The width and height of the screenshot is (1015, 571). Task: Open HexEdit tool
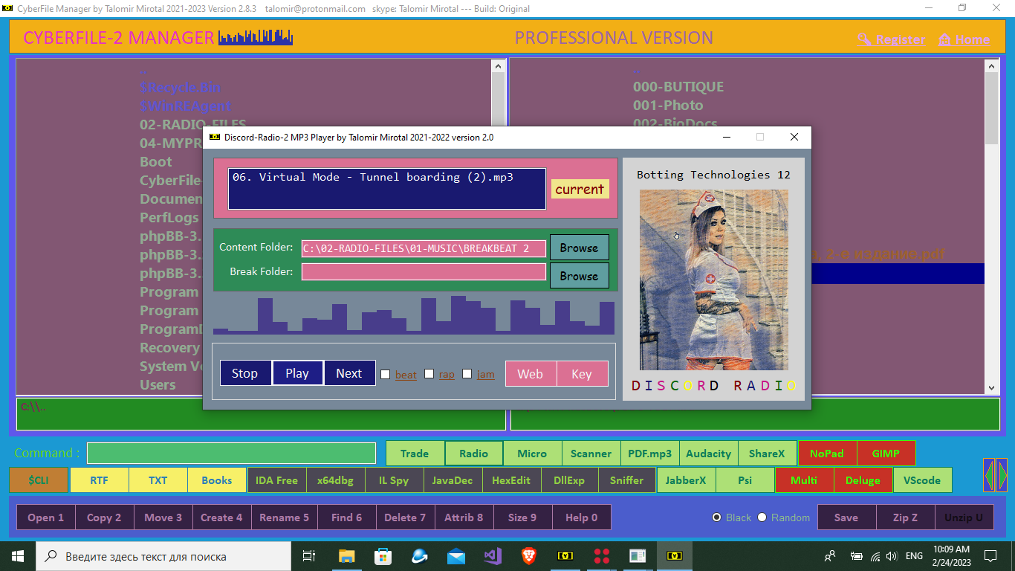[511, 480]
